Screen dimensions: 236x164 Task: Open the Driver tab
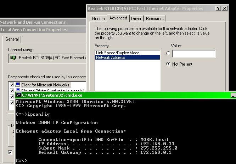pos(136,19)
